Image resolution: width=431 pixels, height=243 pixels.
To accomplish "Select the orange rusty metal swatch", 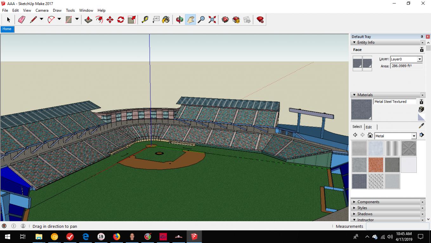I will click(x=376, y=165).
